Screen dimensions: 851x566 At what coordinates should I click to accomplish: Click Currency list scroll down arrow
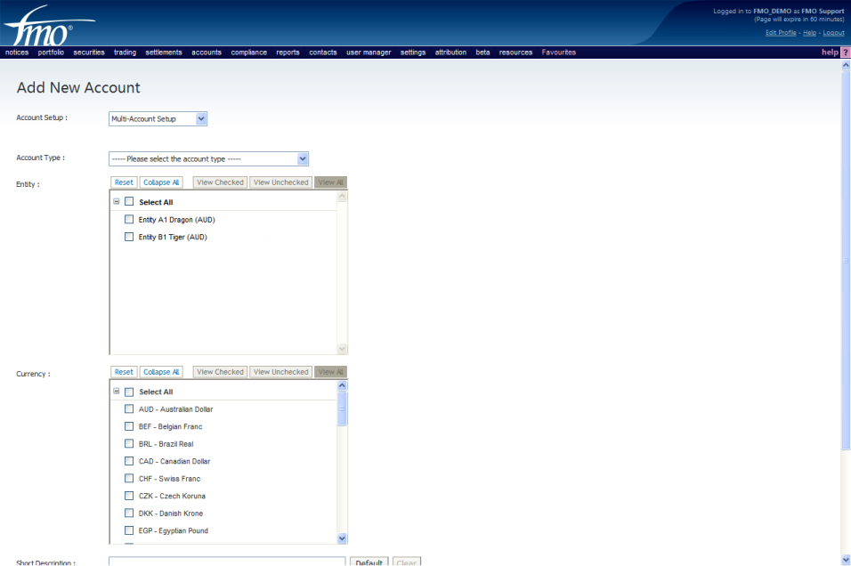click(x=342, y=538)
